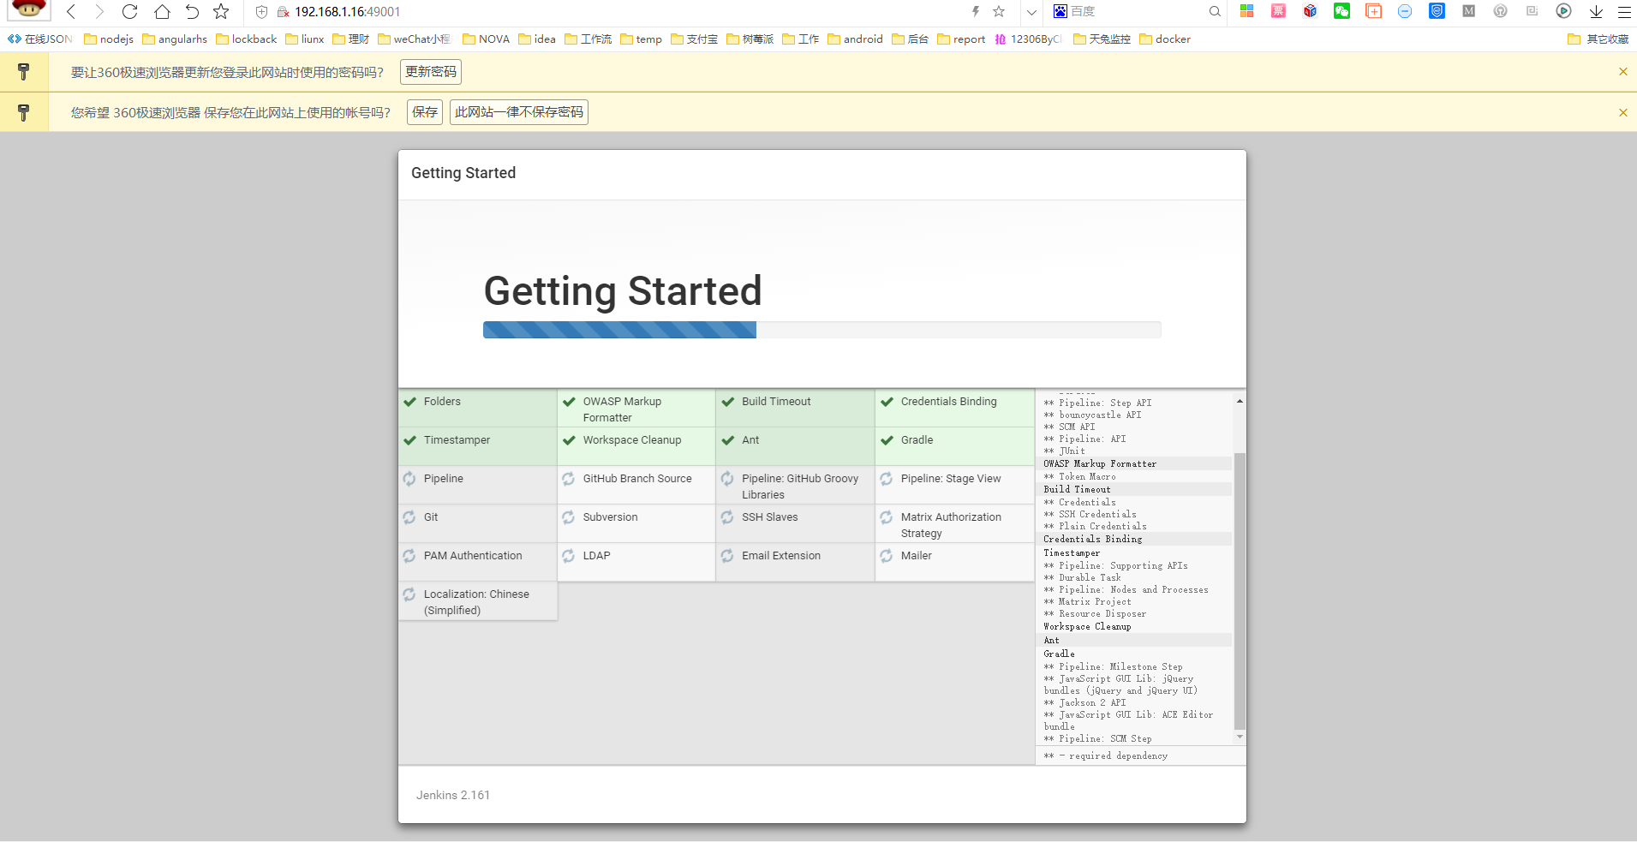Viewport: 1637px width, 842px height.
Task: Click the Folders plugin checkmark
Action: pyautogui.click(x=410, y=402)
